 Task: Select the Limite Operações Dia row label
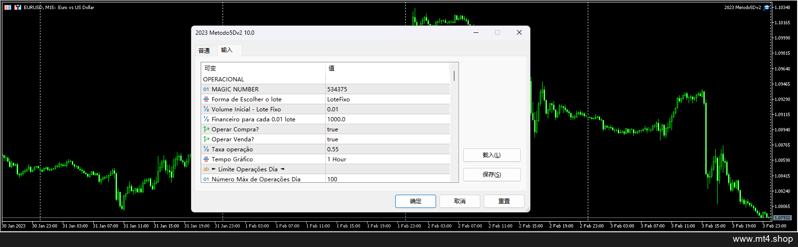248,169
